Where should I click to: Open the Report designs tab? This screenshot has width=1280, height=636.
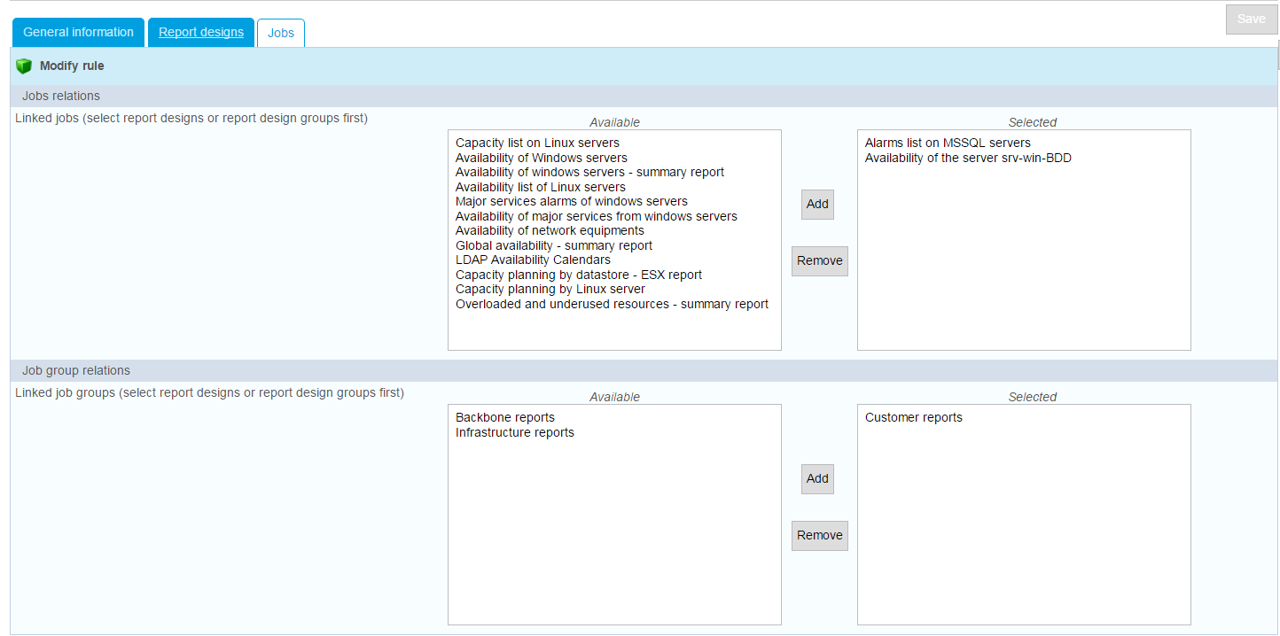[x=201, y=33]
